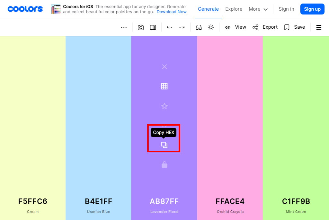
Task: Follow the Download Now link
Action: pyautogui.click(x=172, y=12)
